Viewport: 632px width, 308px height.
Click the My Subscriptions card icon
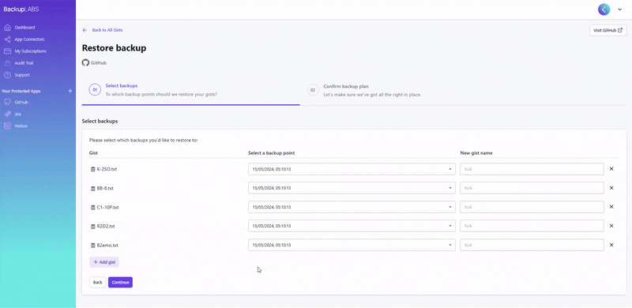[7, 51]
